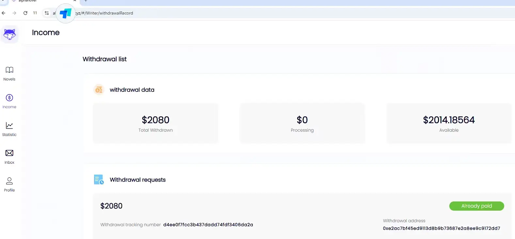Click the browser forward arrow
The image size is (515, 239).
pos(14,13)
